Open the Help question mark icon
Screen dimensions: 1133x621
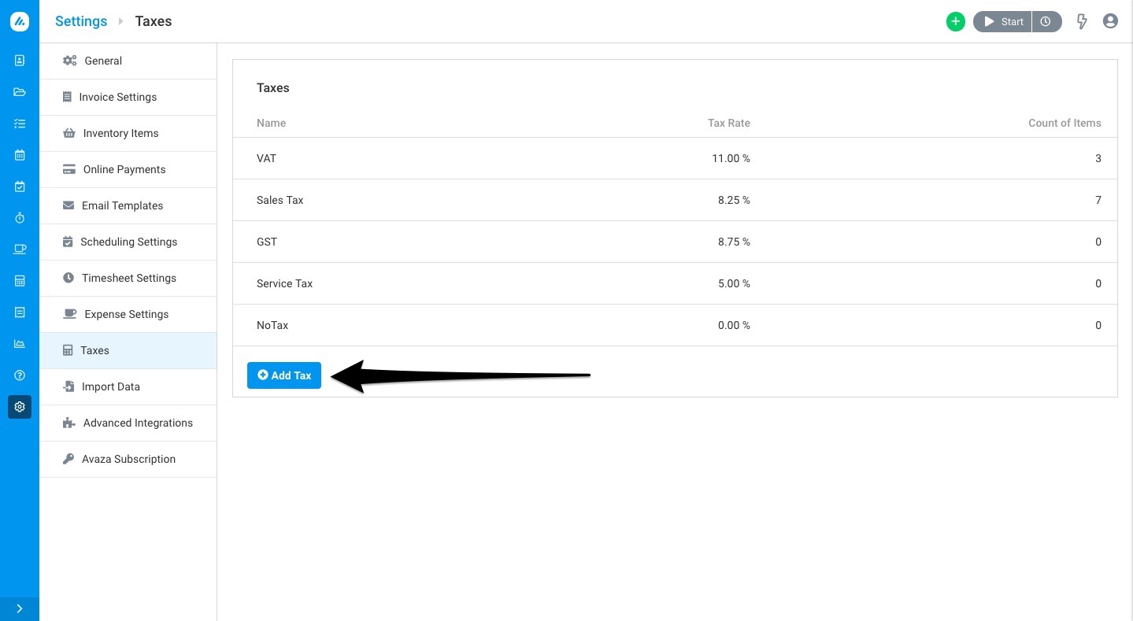(20, 375)
